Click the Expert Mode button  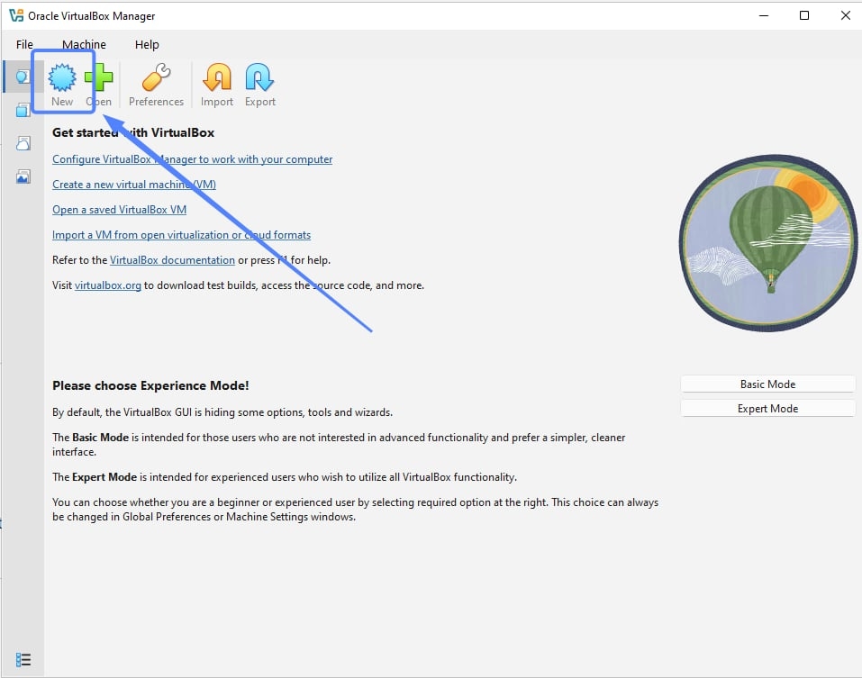[x=768, y=408]
